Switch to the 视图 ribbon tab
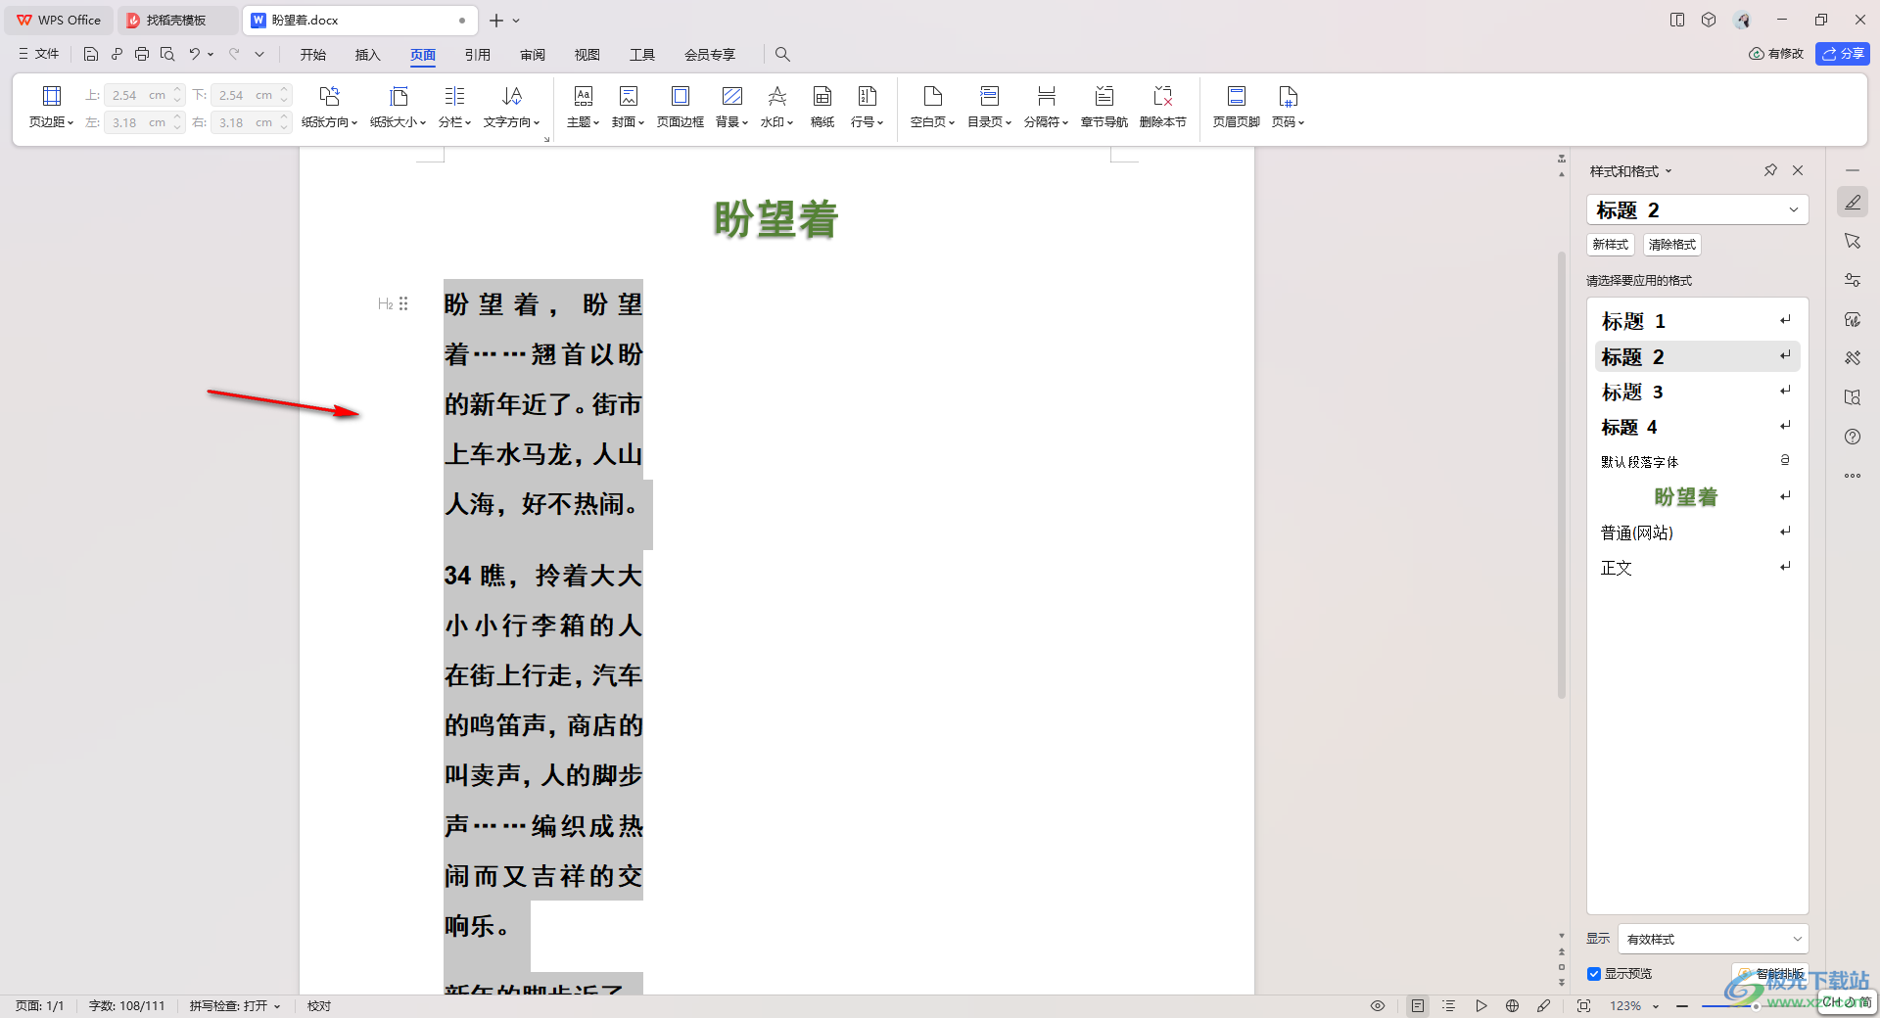This screenshot has width=1880, height=1018. point(587,55)
